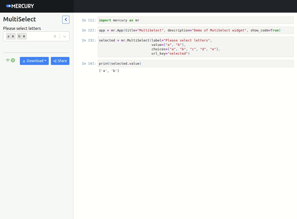This screenshot has height=219, width=297.
Task: Click the Share button
Action: pyautogui.click(x=60, y=61)
